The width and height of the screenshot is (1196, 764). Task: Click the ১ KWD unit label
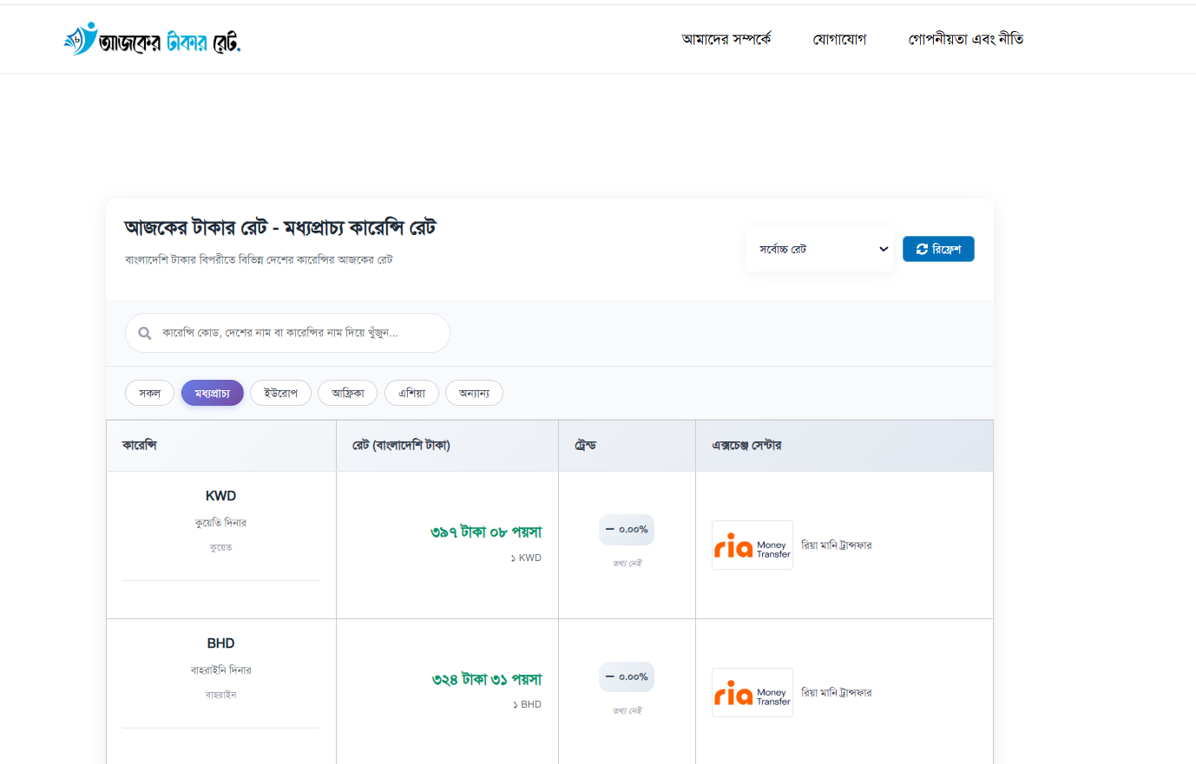526,558
